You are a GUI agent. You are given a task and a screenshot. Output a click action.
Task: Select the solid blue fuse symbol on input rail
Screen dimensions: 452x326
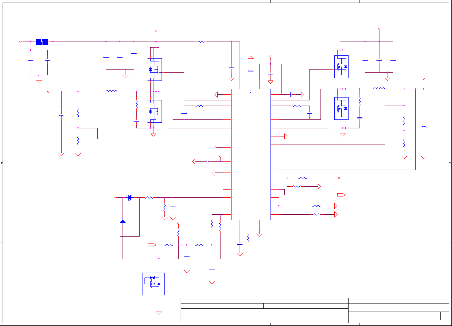pyautogui.click(x=42, y=42)
